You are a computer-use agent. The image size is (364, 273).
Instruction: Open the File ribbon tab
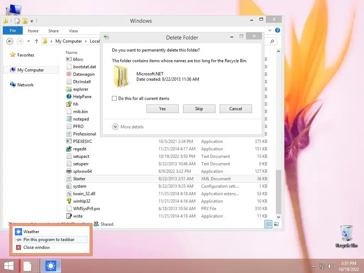click(13, 31)
